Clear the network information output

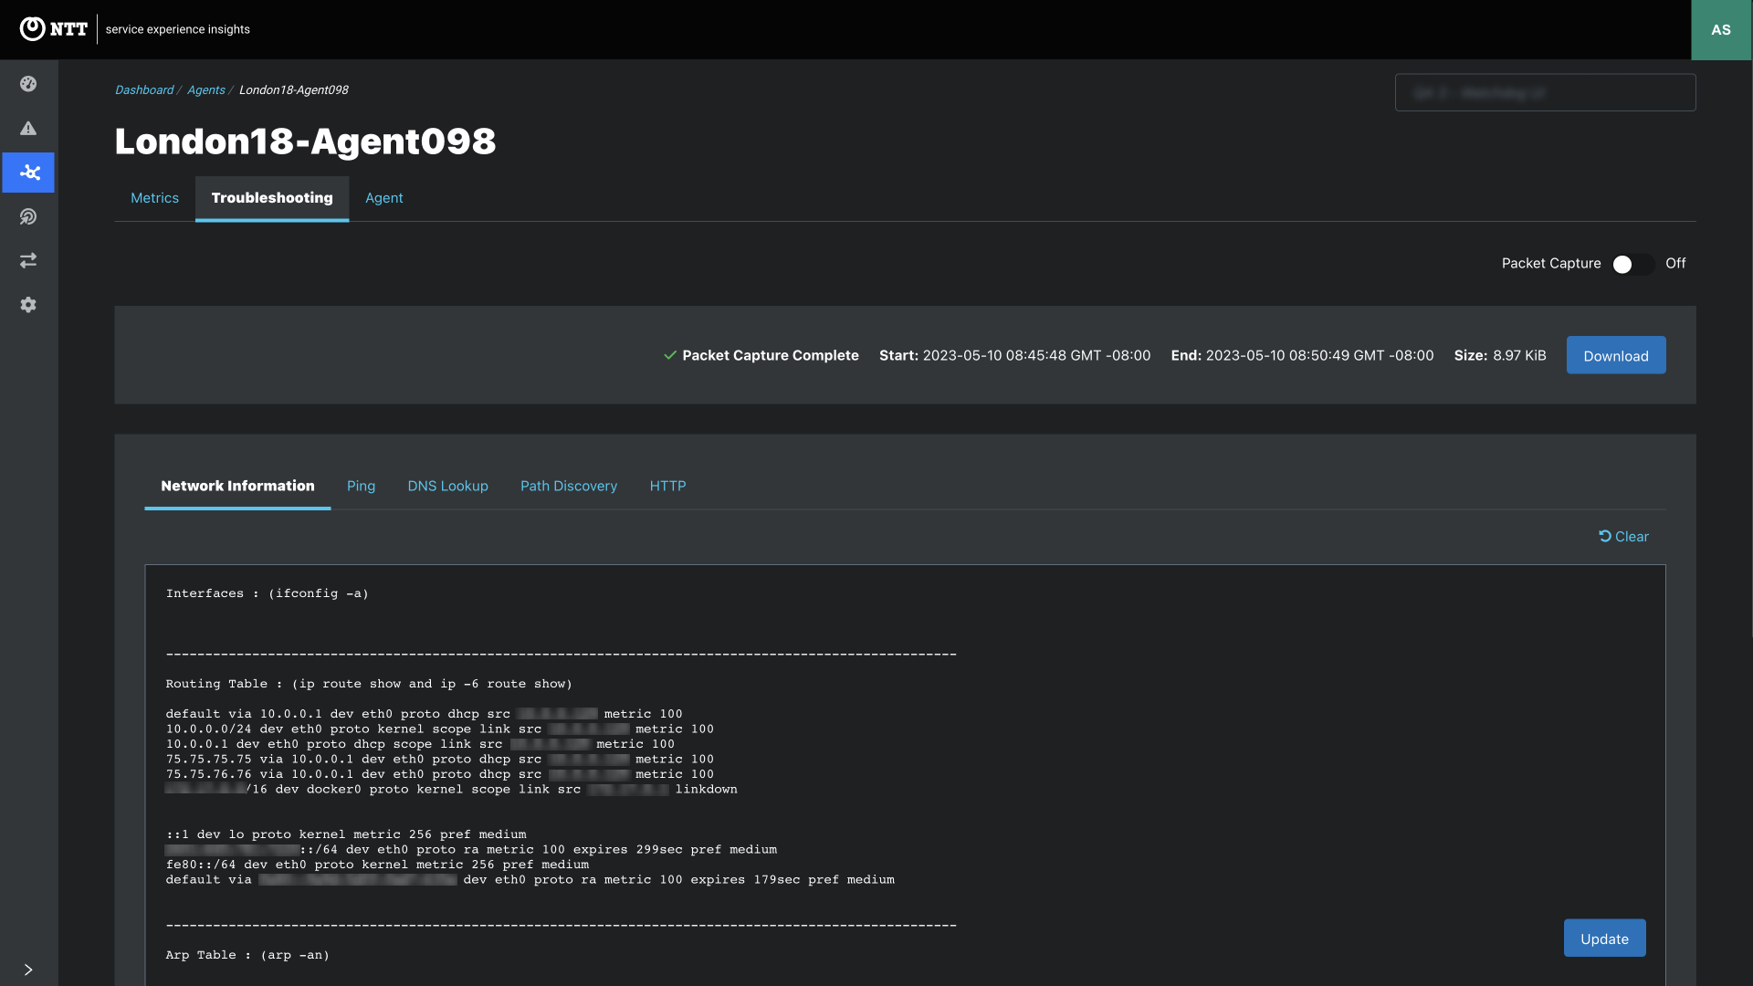pos(1624,537)
